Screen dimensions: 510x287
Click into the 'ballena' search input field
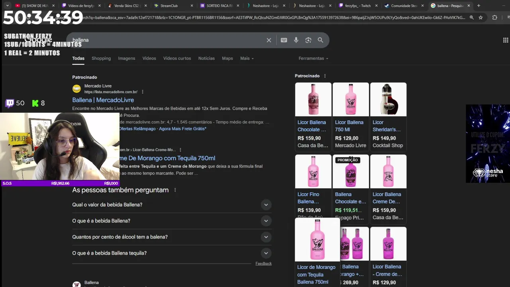pos(167,40)
